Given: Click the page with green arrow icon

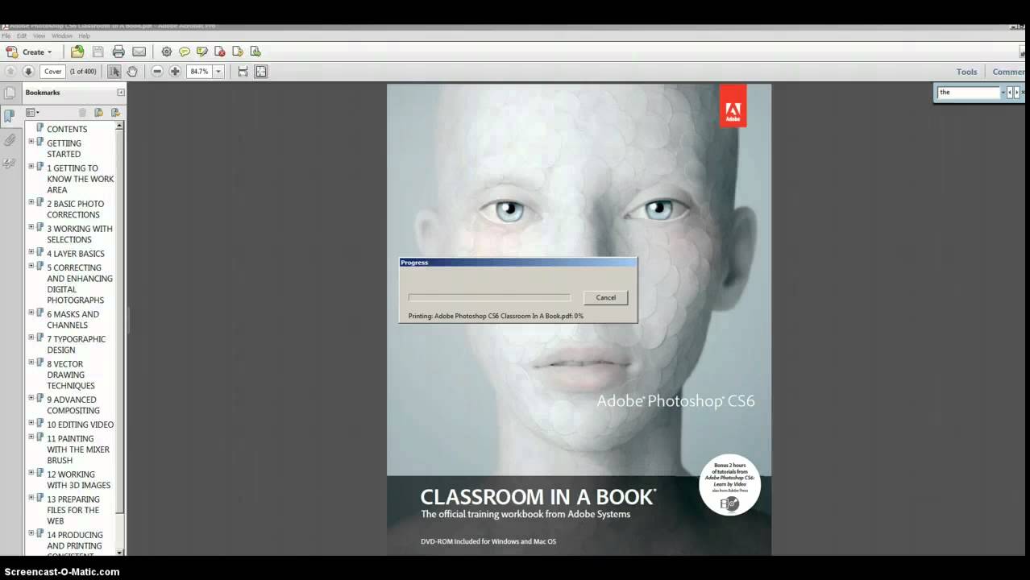Looking at the screenshot, I should [255, 52].
